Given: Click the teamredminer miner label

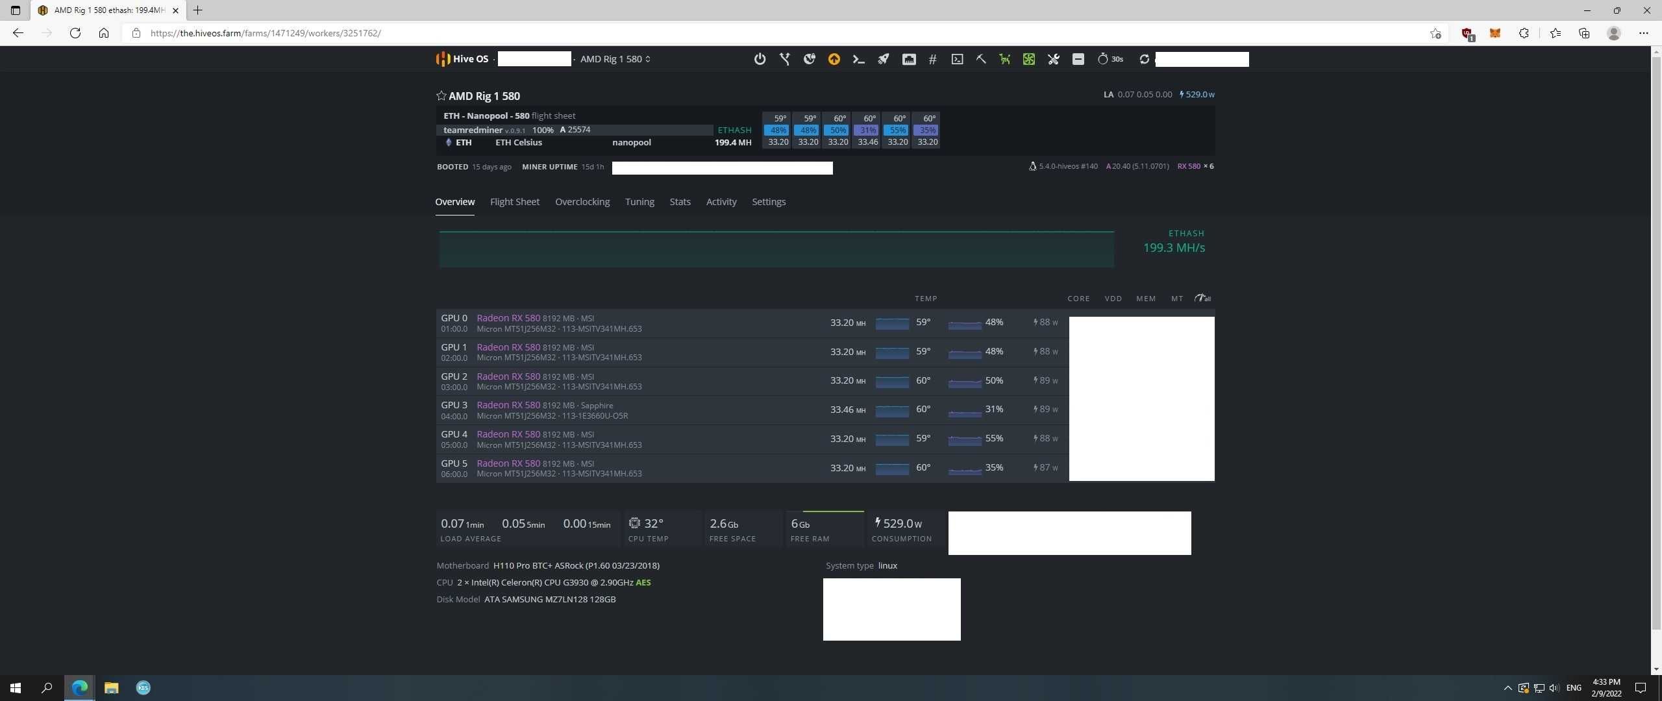Looking at the screenshot, I should coord(472,130).
